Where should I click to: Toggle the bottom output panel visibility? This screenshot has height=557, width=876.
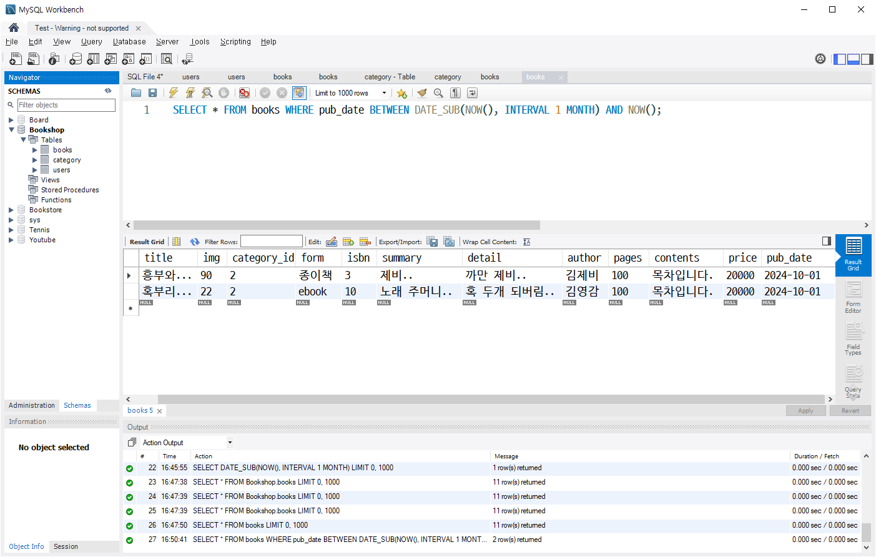pos(854,59)
